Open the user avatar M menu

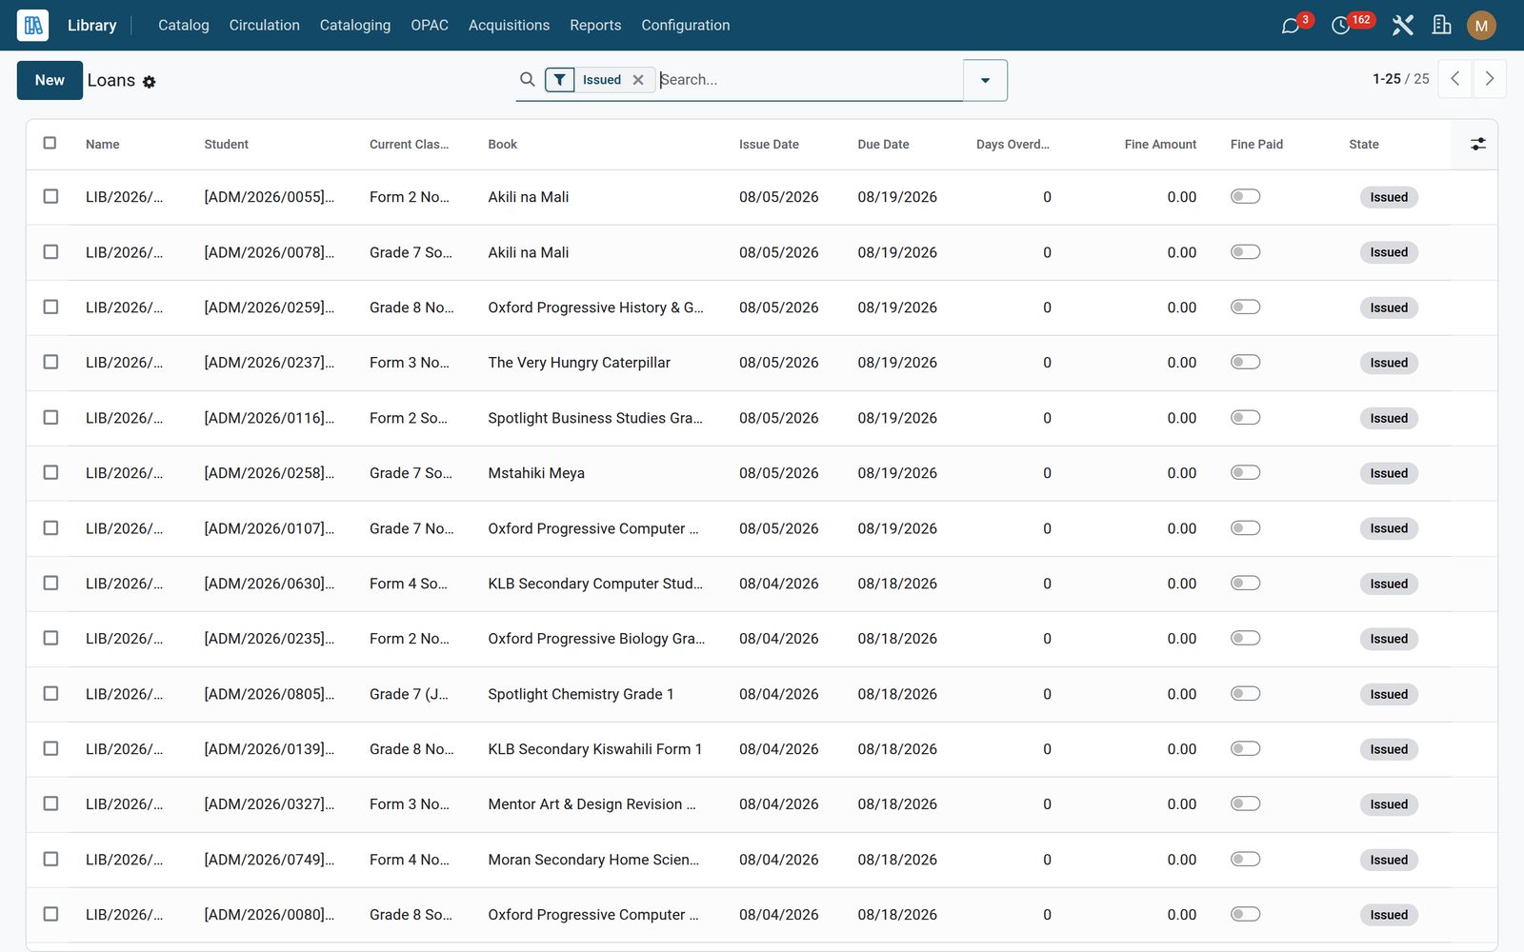coord(1481,26)
